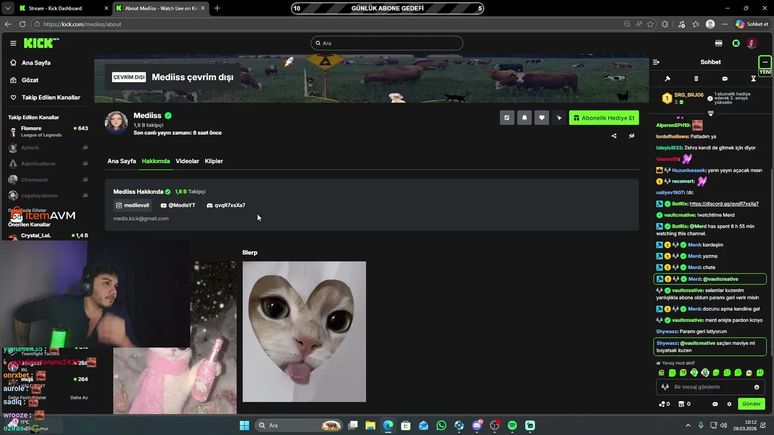This screenshot has height=435, width=774.
Task: Click the card icon left of the bell
Action: pyautogui.click(x=507, y=118)
